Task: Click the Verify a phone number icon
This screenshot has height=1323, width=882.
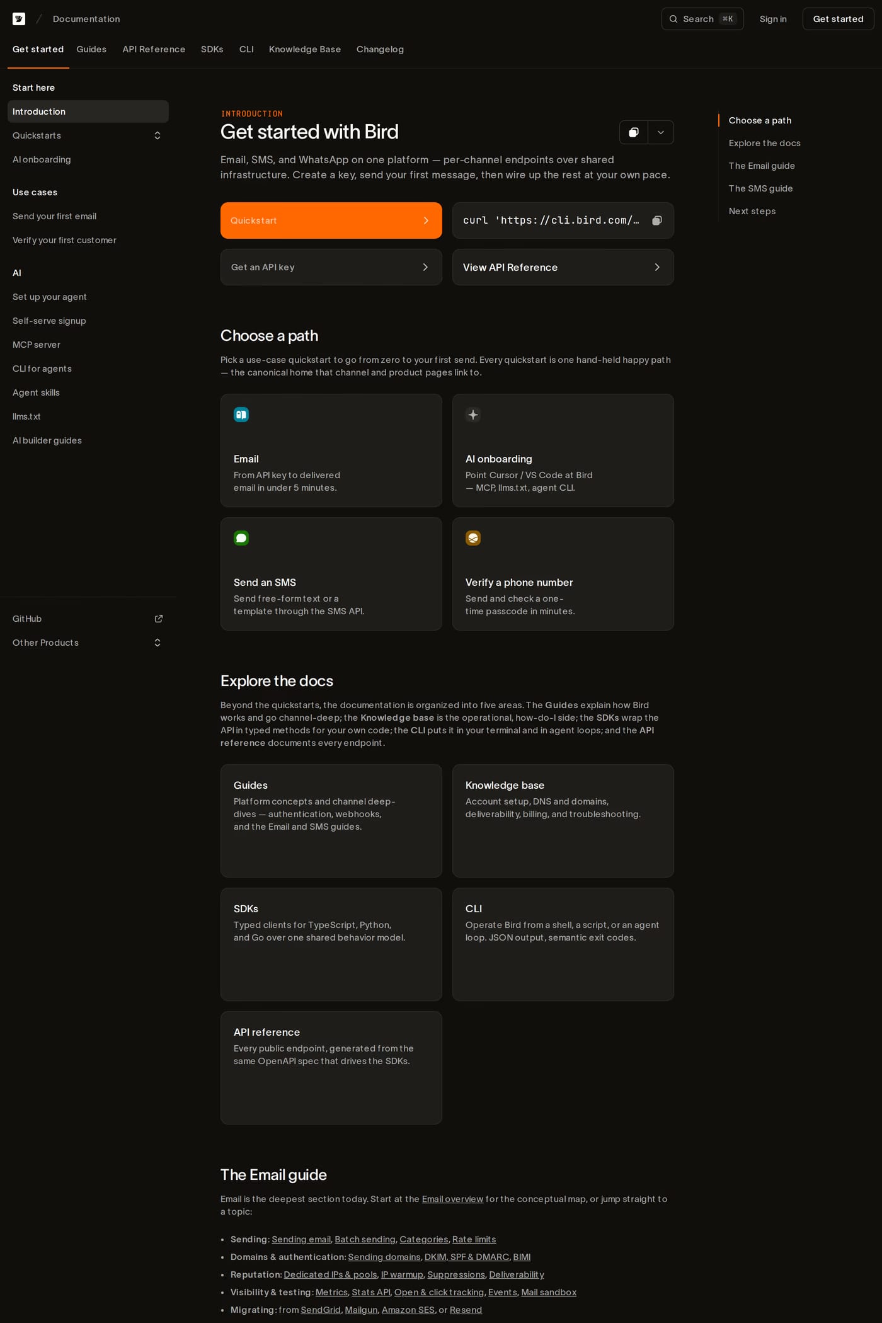Action: click(x=473, y=538)
